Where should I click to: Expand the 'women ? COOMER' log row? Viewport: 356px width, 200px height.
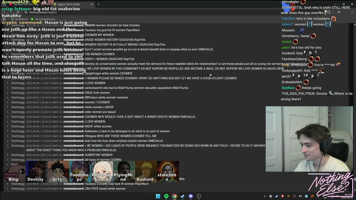click(x=8, y=102)
